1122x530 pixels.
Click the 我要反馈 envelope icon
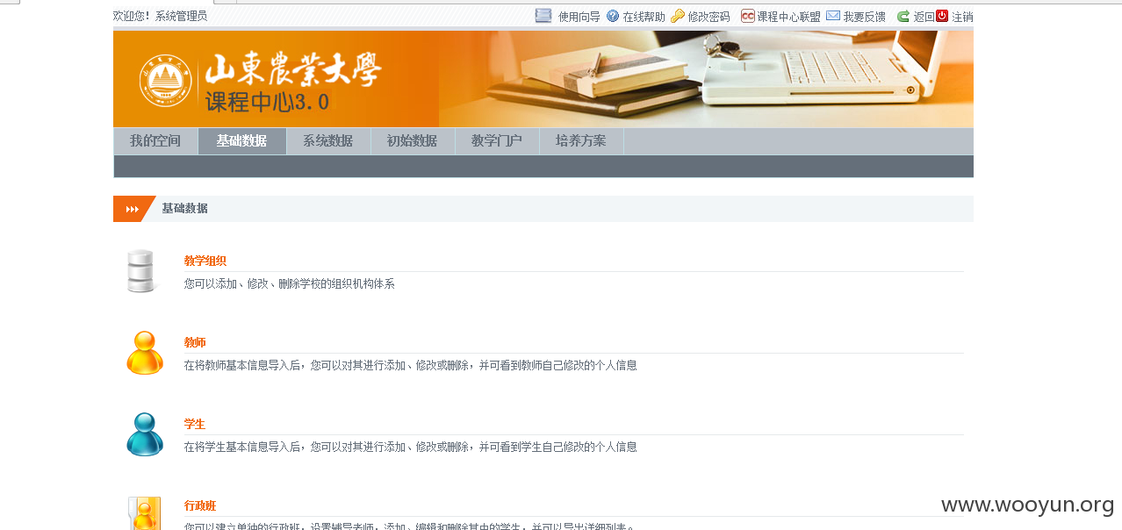(833, 16)
